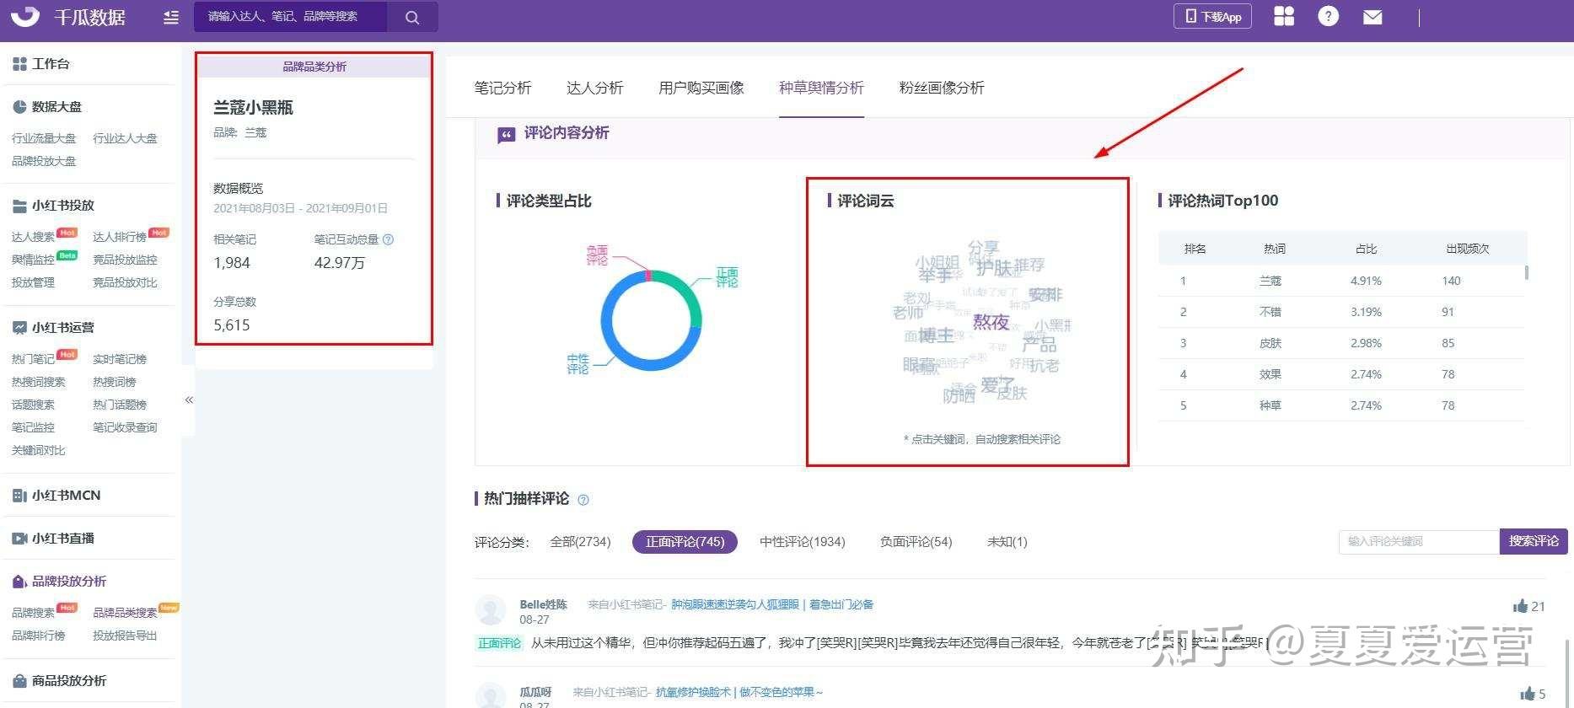This screenshot has height=708, width=1574.
Task: Select 中性评论(1934) filter
Action: 802,542
